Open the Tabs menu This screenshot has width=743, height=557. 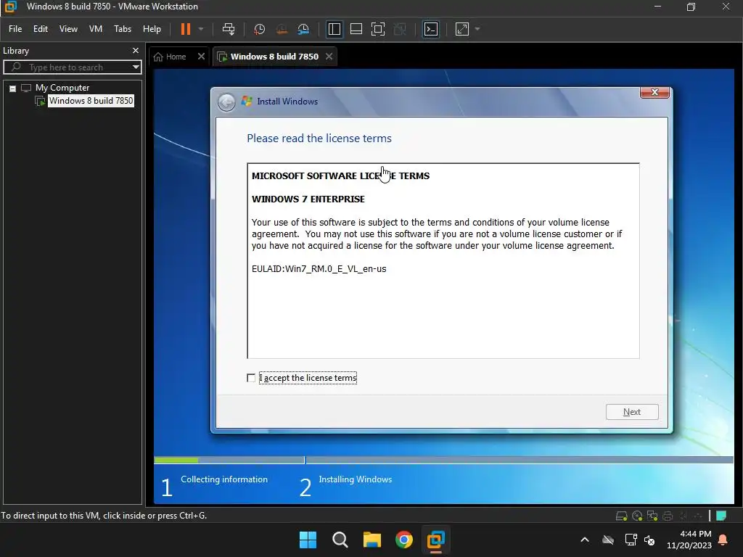point(122,29)
